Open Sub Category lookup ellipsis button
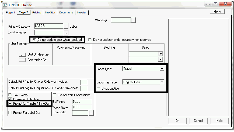Image resolution: width=234 pixels, height=132 pixels. 66,33
